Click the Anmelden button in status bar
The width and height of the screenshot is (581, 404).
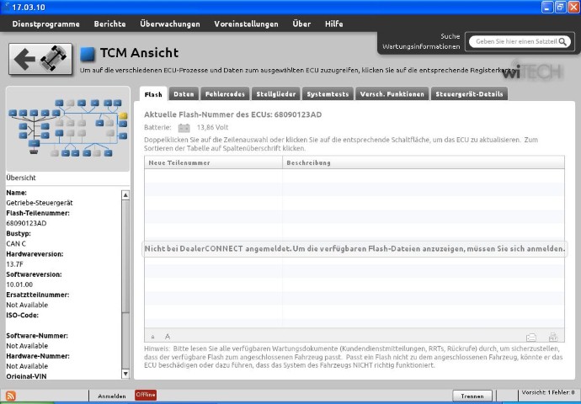tap(112, 396)
